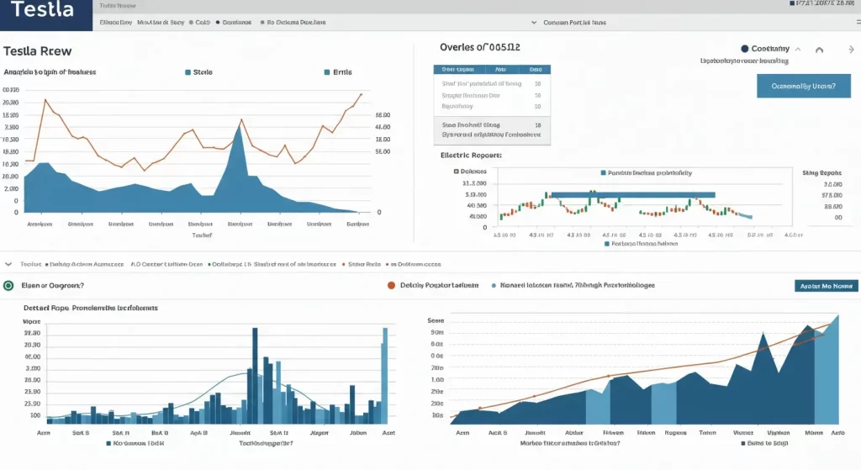
Task: Open the hamburger menu icon at header edge
Action: 858,22
